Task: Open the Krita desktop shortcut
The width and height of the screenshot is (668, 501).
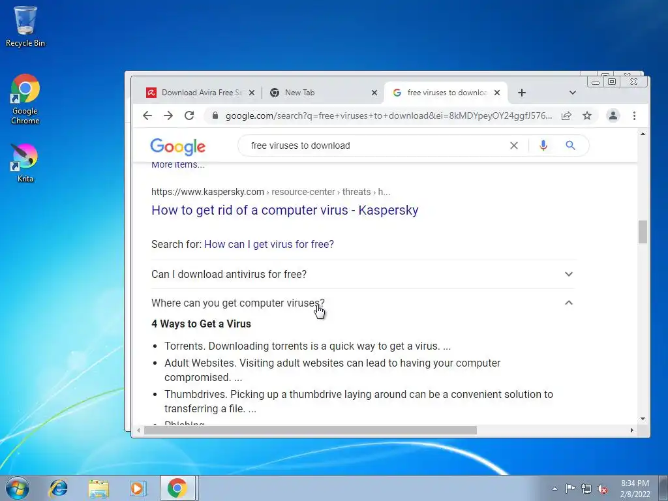Action: coord(25,163)
